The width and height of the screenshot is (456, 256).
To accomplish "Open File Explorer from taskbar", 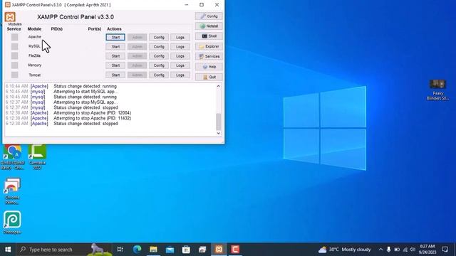I will (x=153, y=250).
